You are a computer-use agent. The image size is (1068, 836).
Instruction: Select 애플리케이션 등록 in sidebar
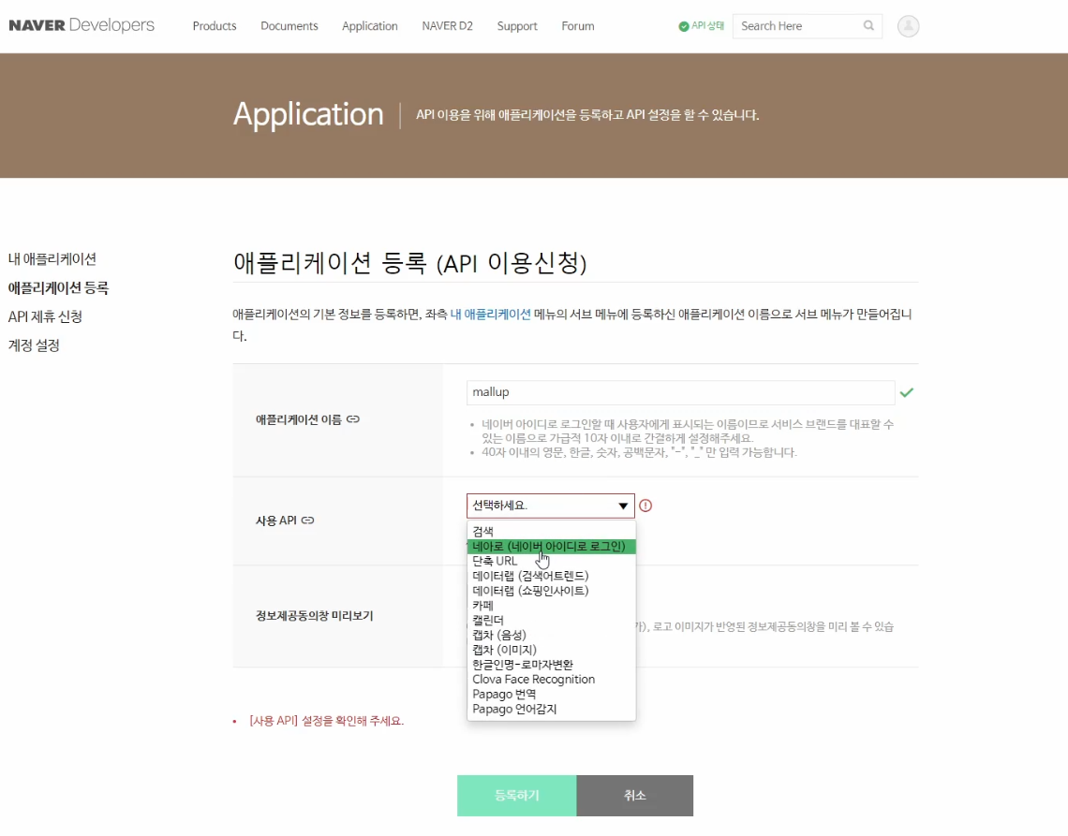[59, 288]
